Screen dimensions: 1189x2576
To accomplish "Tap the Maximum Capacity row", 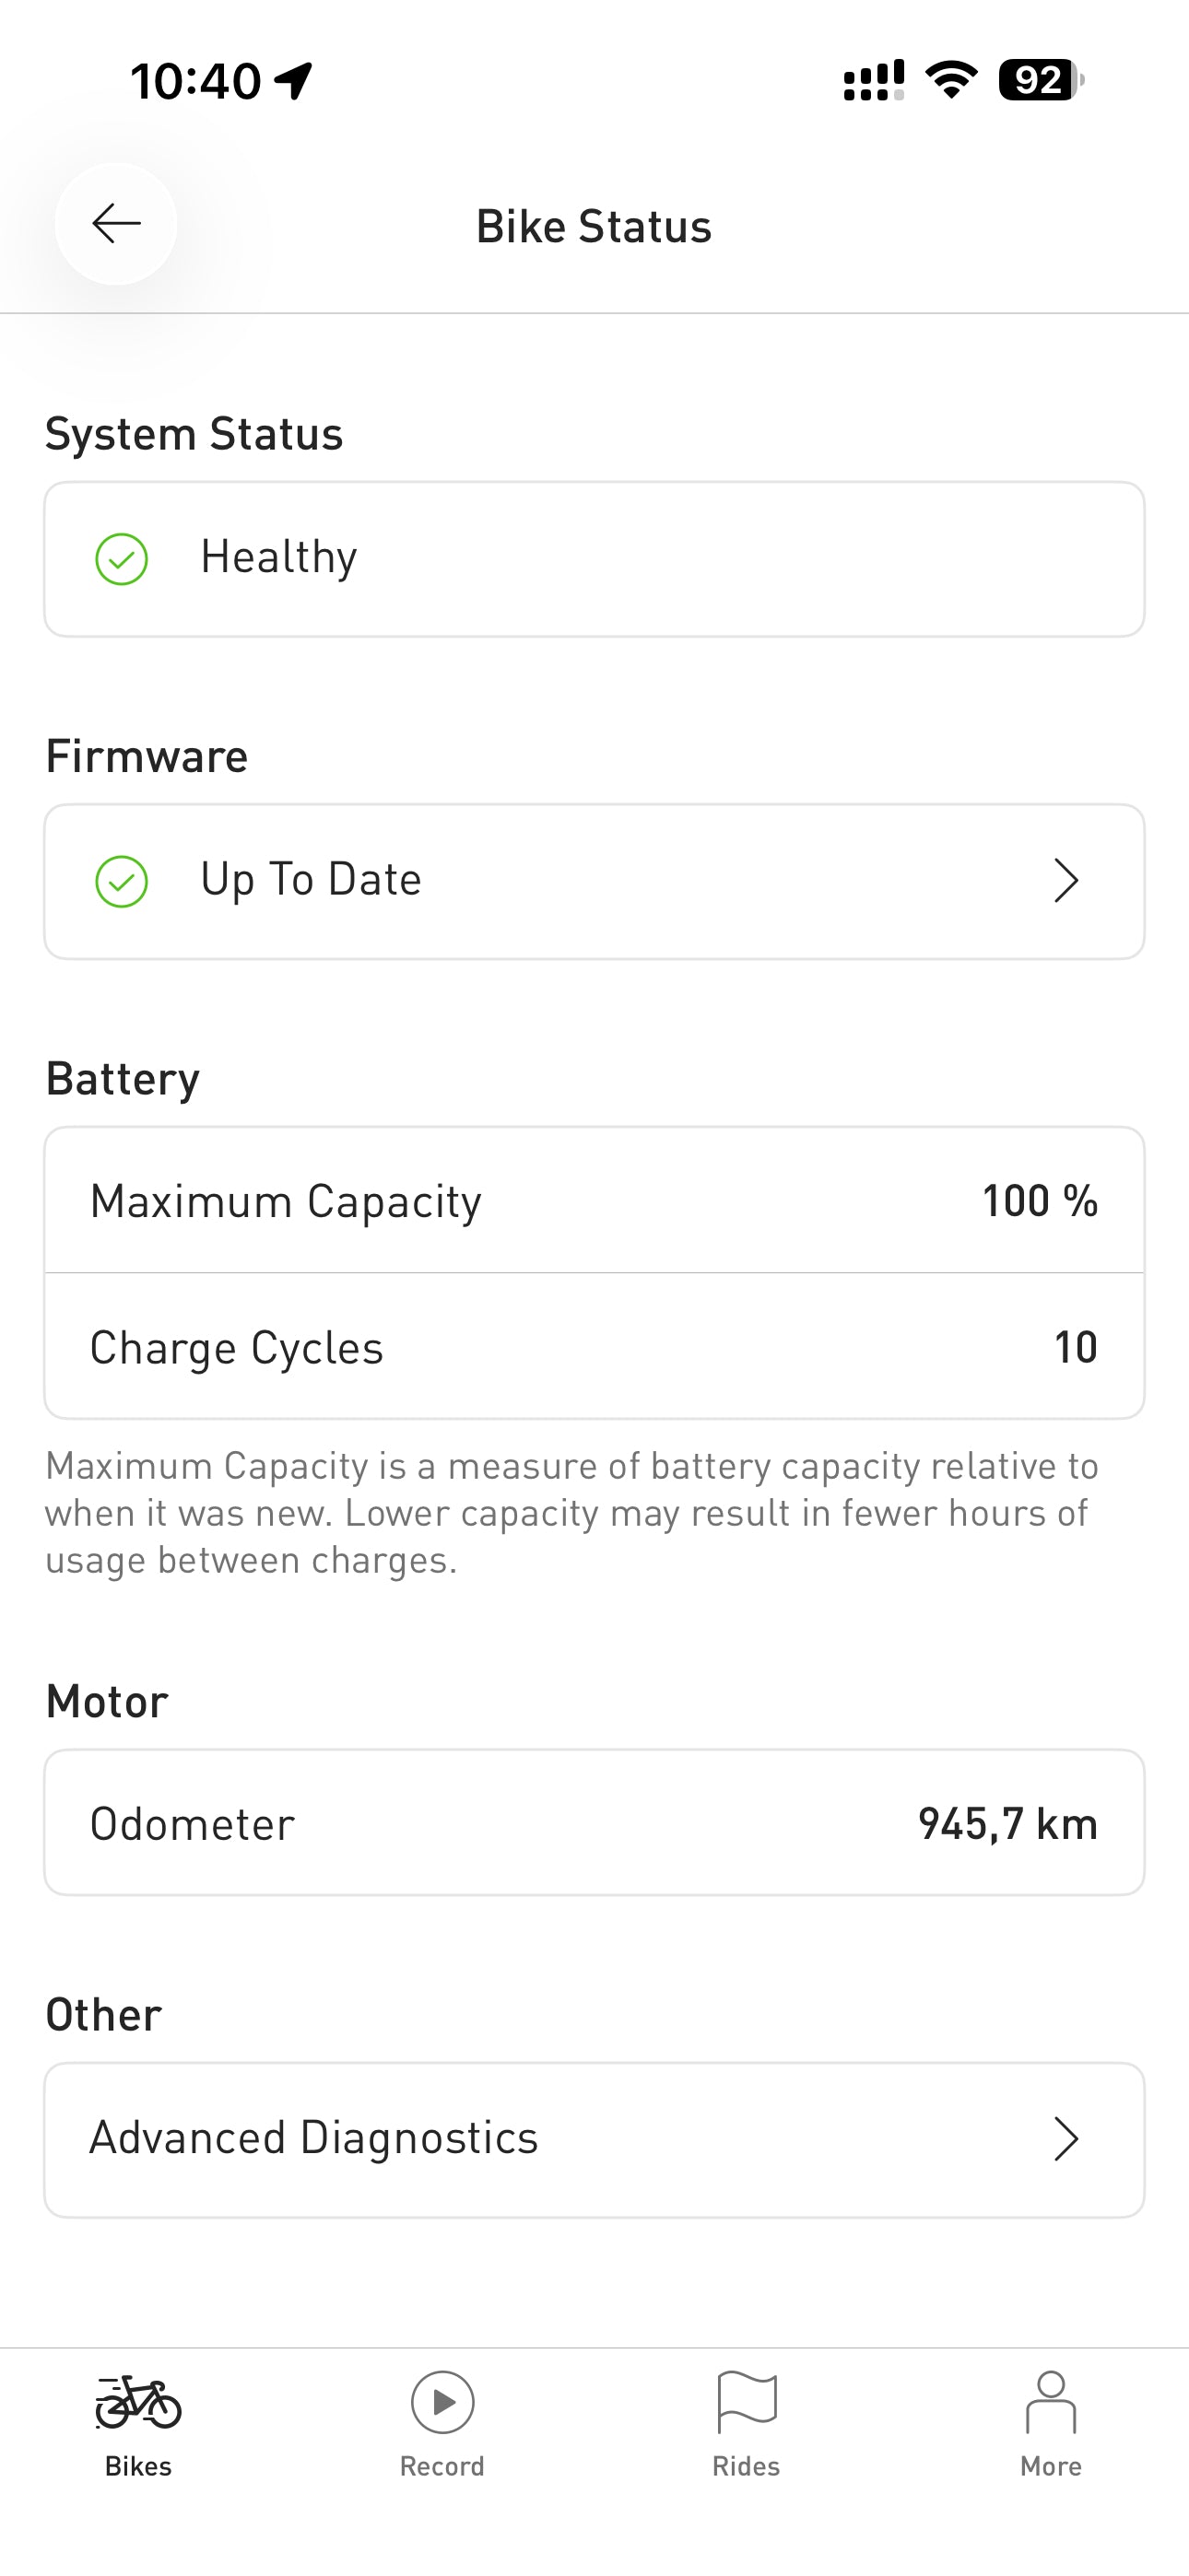I will (594, 1200).
